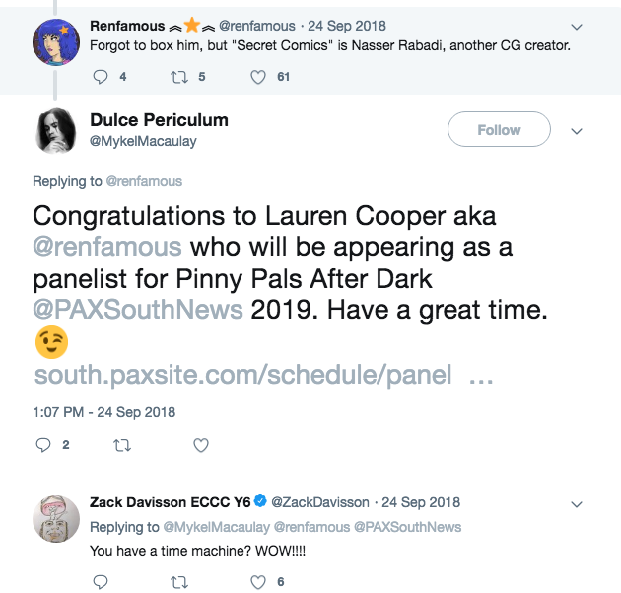Like Dulce Periculum's main tweet

[201, 446]
